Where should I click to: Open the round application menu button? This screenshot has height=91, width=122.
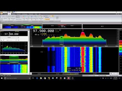coord(2,13)
